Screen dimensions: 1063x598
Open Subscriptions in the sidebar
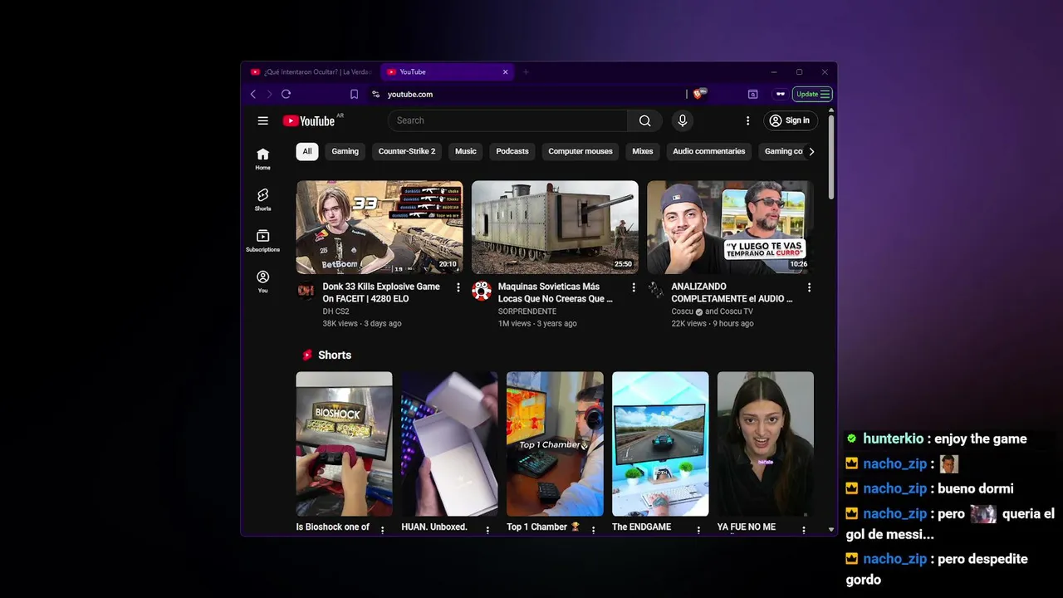point(262,240)
